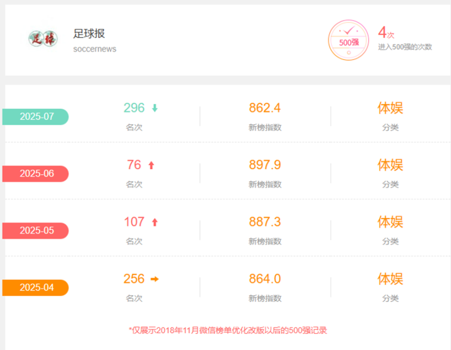Click the 4次 top-500 entry count
The image size is (451, 350).
click(x=385, y=33)
